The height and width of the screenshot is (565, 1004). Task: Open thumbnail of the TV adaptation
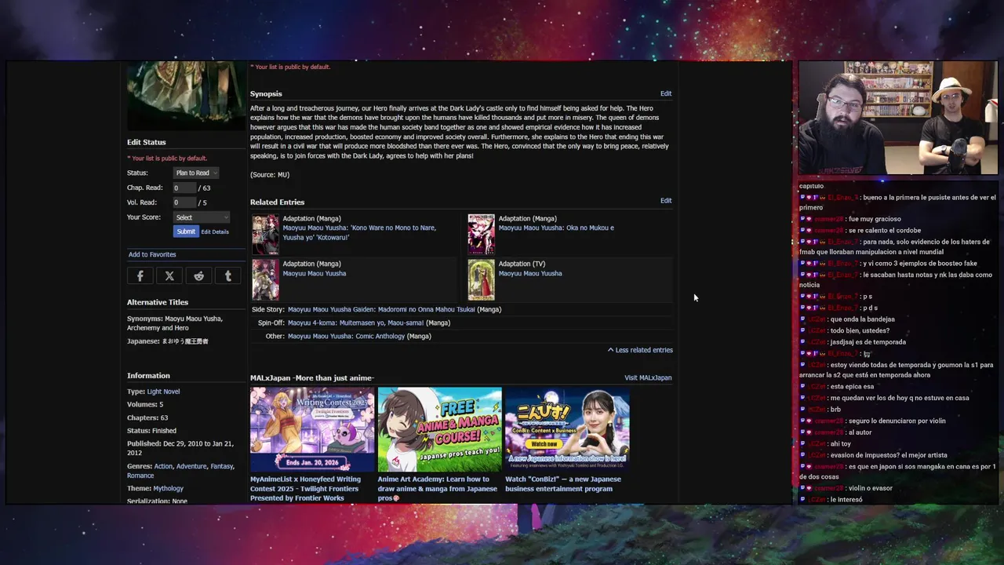coord(482,279)
